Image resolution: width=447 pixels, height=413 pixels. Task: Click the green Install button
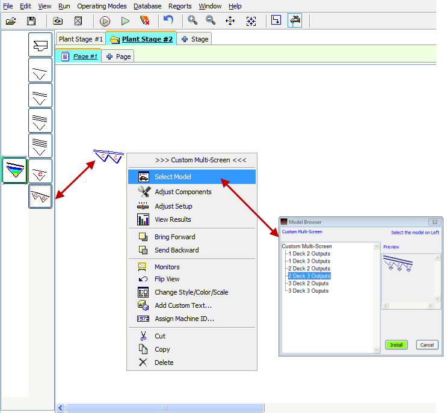click(x=396, y=345)
